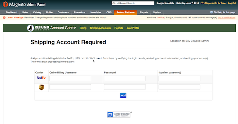The width and height of the screenshot is (238, 124).
Task: Open the Reports menu in Magento navigation
Action: coord(144,13)
